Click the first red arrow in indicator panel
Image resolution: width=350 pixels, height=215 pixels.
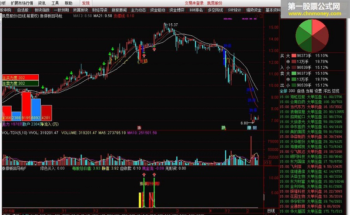pos(144,175)
